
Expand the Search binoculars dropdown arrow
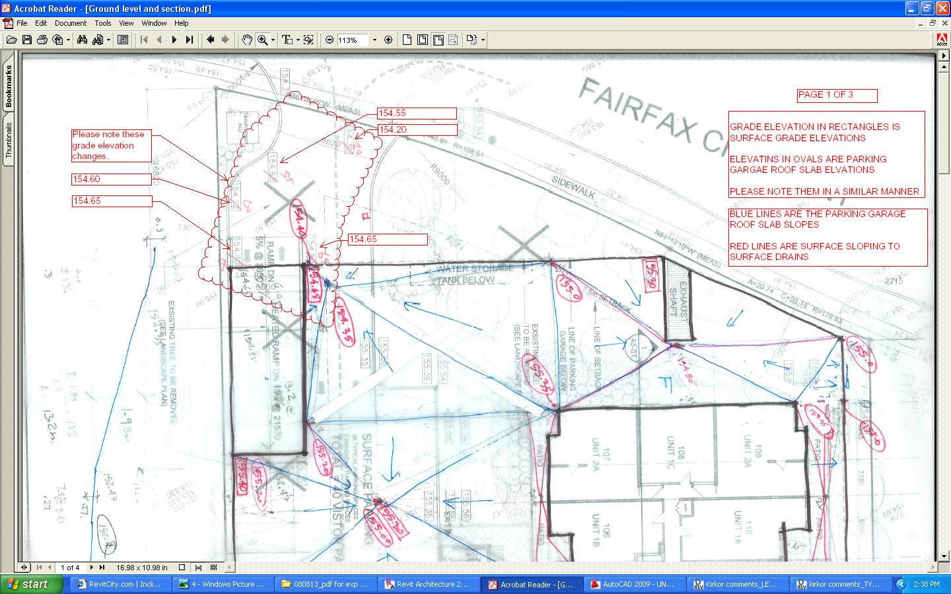click(x=108, y=40)
